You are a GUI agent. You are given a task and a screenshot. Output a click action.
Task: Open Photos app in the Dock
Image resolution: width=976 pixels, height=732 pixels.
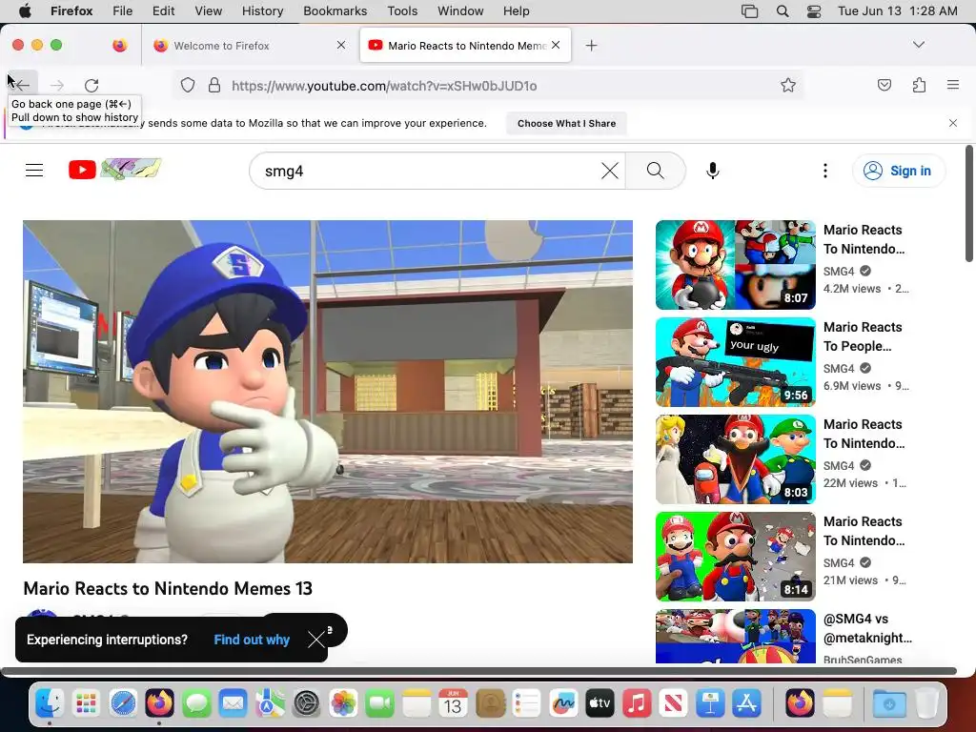[343, 703]
